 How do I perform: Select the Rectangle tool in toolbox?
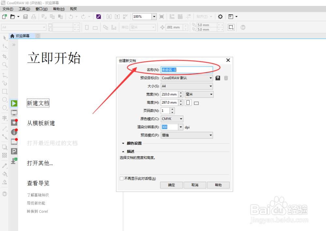click(5, 91)
